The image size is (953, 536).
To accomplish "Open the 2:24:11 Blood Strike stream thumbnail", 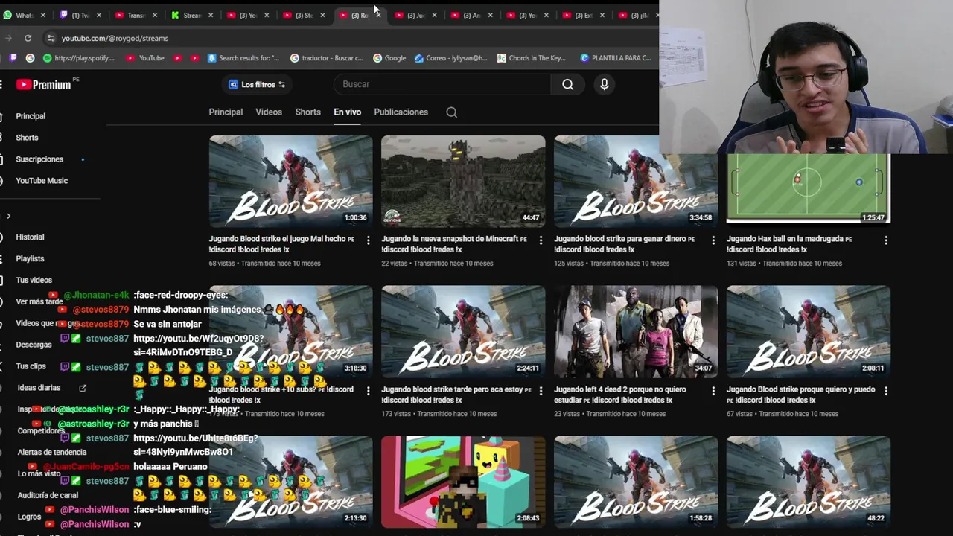I will tap(463, 332).
